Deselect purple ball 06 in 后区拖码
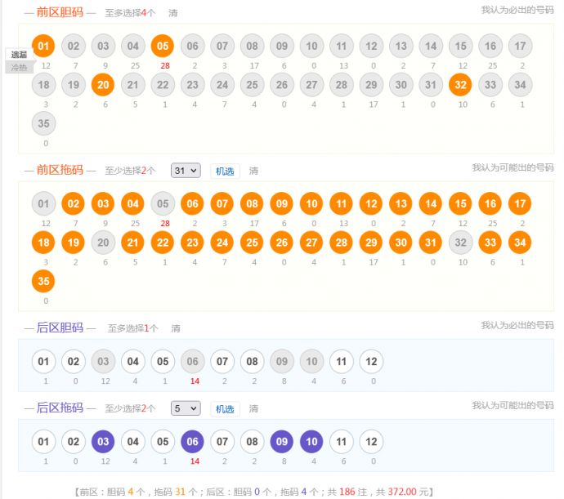 pos(192,442)
